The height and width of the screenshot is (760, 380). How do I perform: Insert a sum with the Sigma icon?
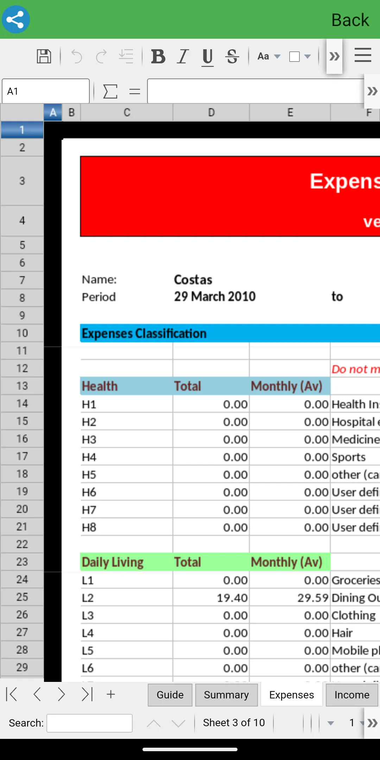[x=110, y=91]
